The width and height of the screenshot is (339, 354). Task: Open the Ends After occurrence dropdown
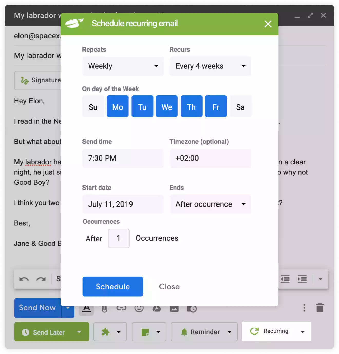pos(210,204)
